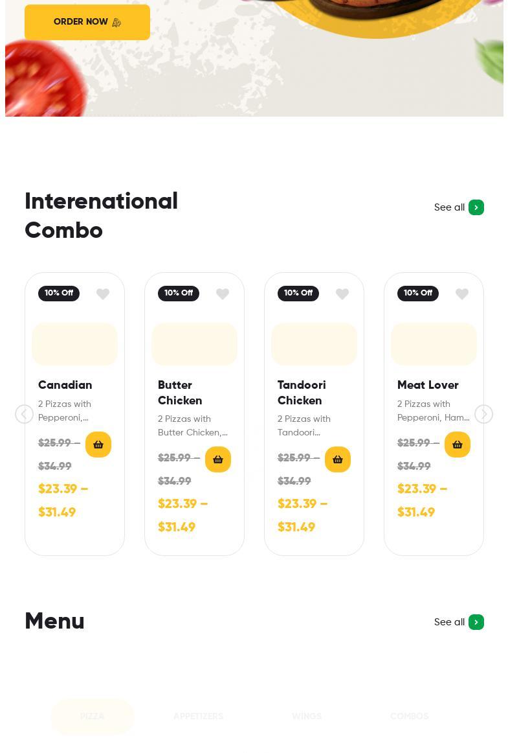The height and width of the screenshot is (753, 508).
Task: Switch to Appetizers tab
Action: click(198, 717)
